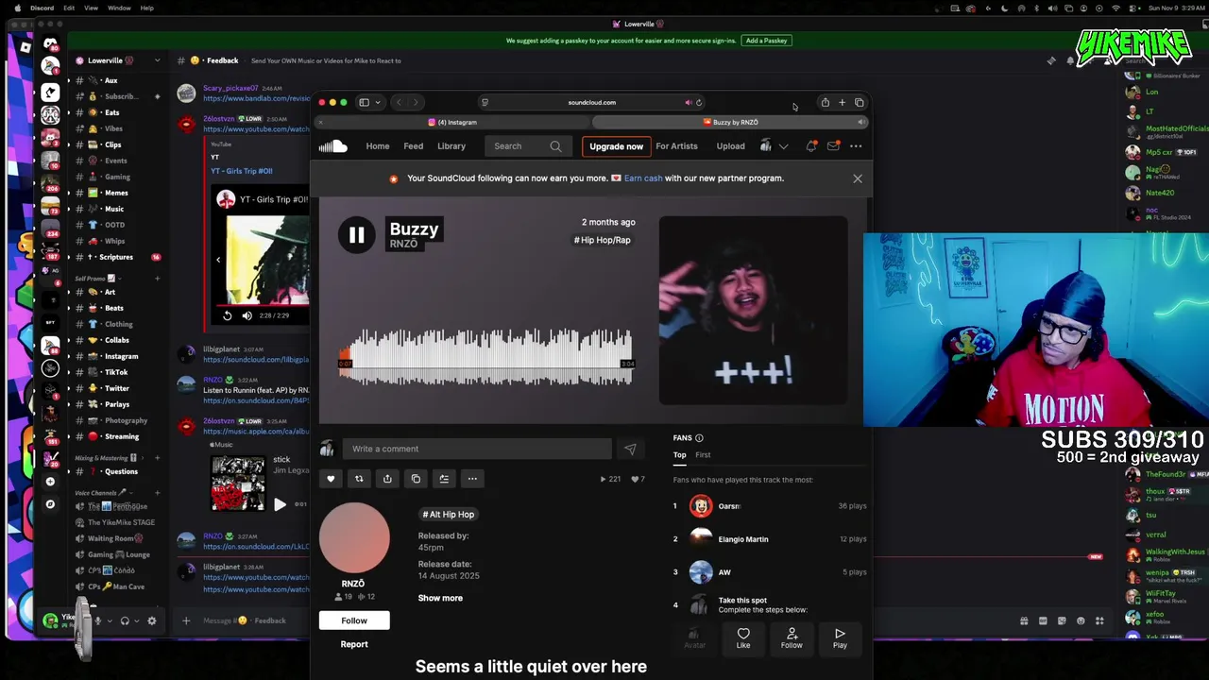The width and height of the screenshot is (1209, 680).
Task: Copy the track link icon
Action: (416, 479)
